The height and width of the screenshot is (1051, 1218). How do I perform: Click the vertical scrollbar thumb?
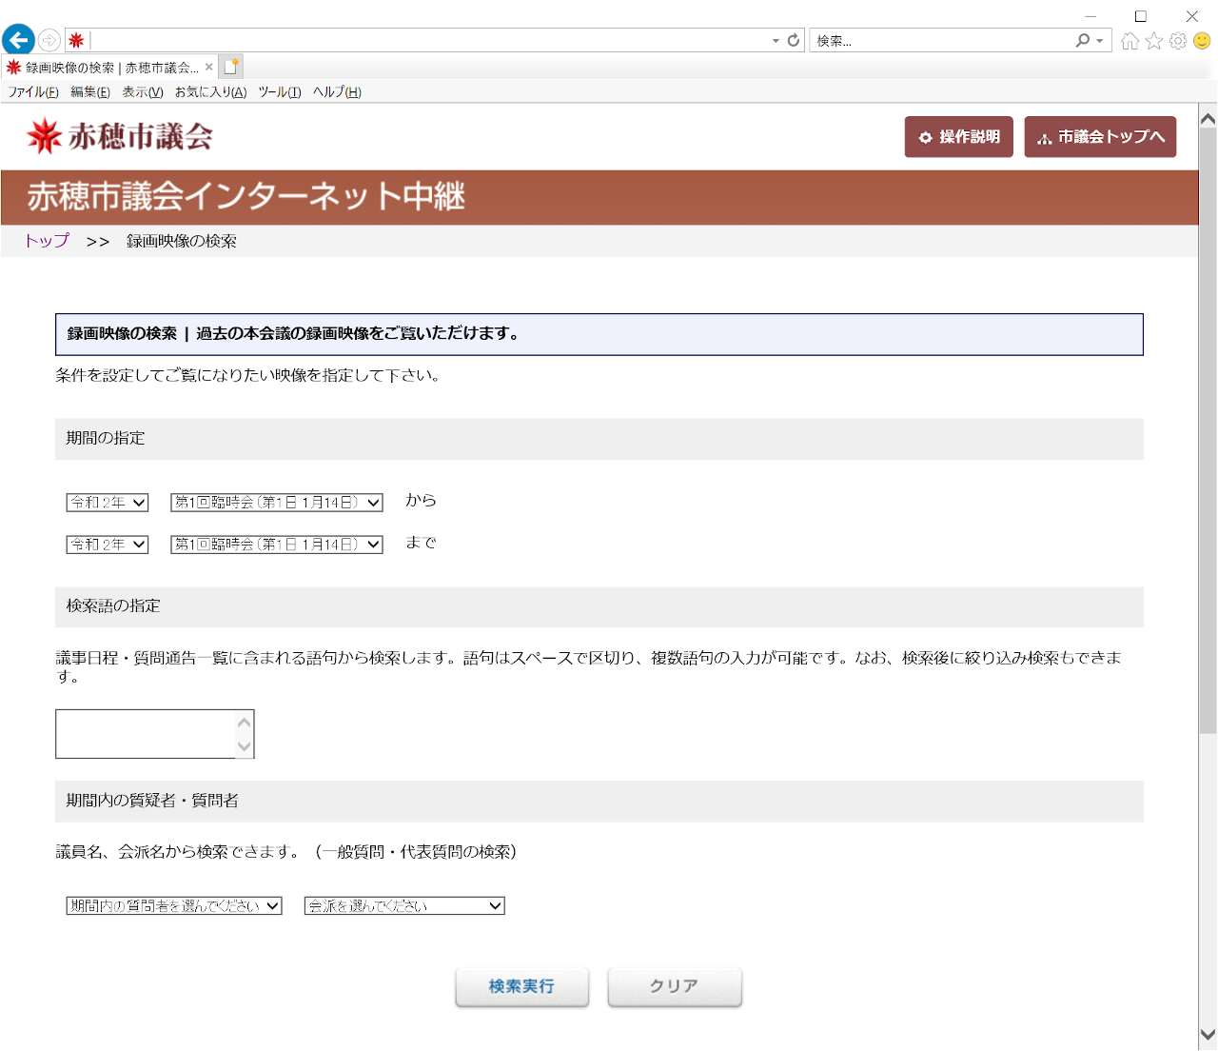1208,431
